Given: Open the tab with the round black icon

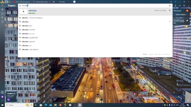Looking at the screenshot, I should click(x=54, y=2).
